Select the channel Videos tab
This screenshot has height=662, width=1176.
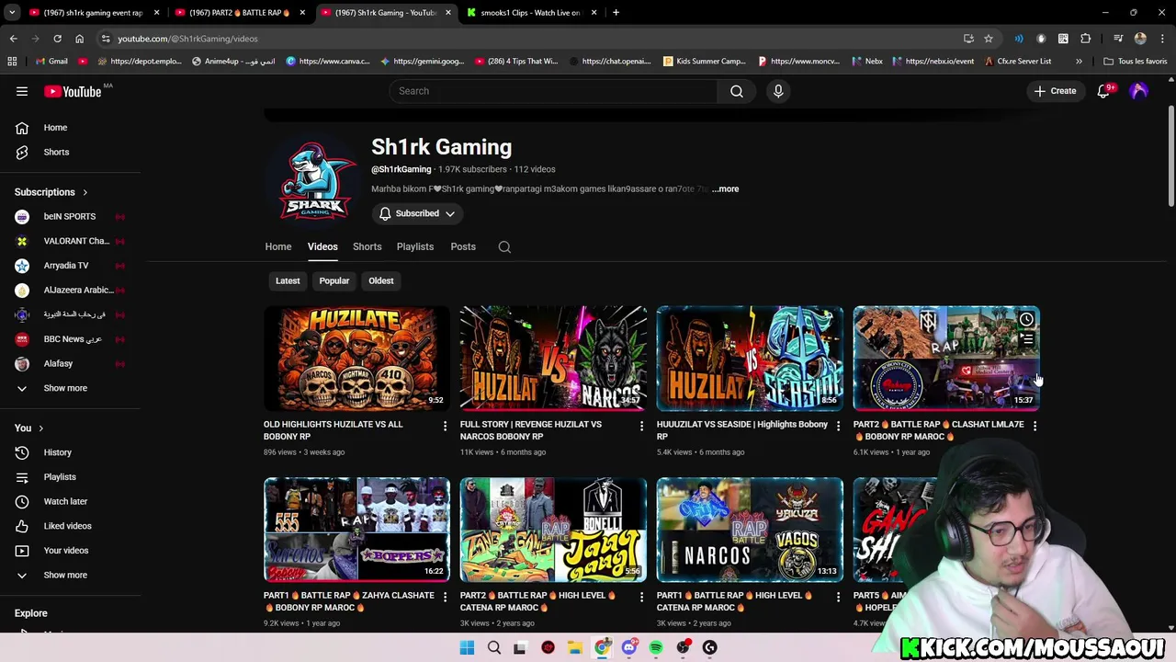322,246
